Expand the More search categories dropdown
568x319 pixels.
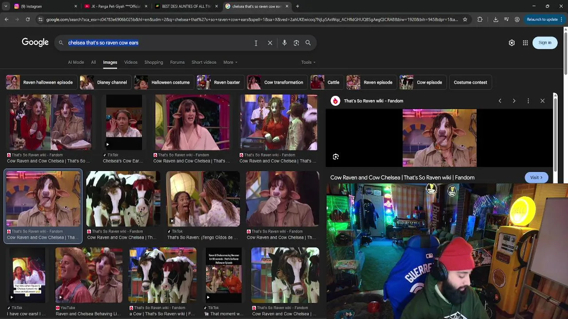coord(230,62)
